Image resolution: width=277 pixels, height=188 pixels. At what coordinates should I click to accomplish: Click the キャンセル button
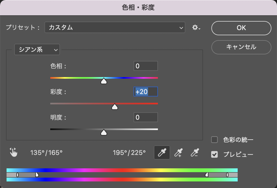pos(241,47)
